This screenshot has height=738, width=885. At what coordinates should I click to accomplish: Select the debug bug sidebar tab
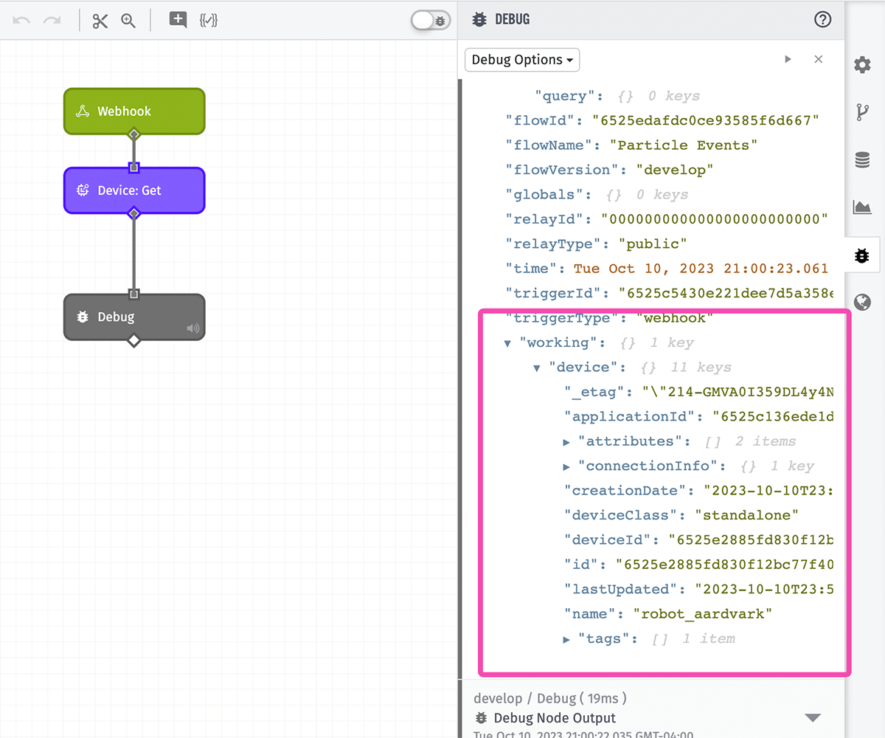tap(862, 255)
